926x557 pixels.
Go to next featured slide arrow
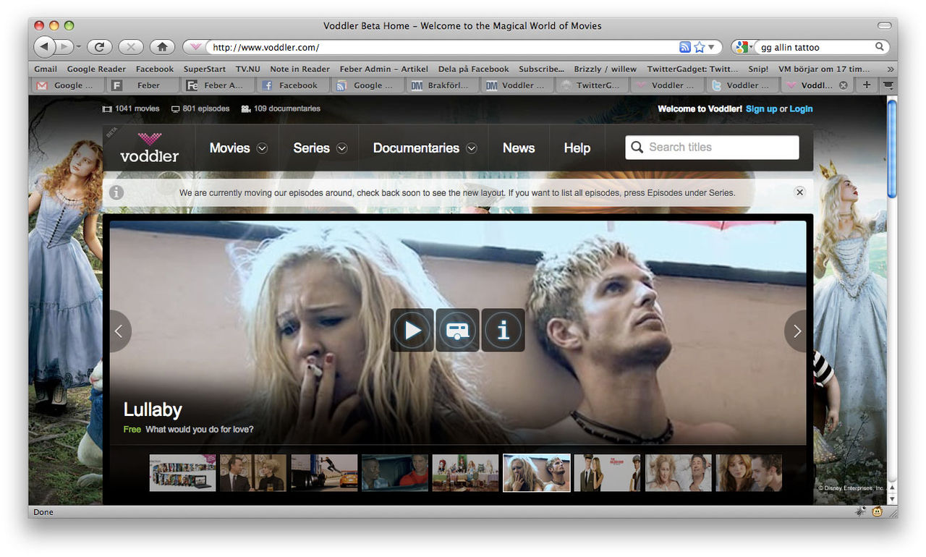pos(797,331)
